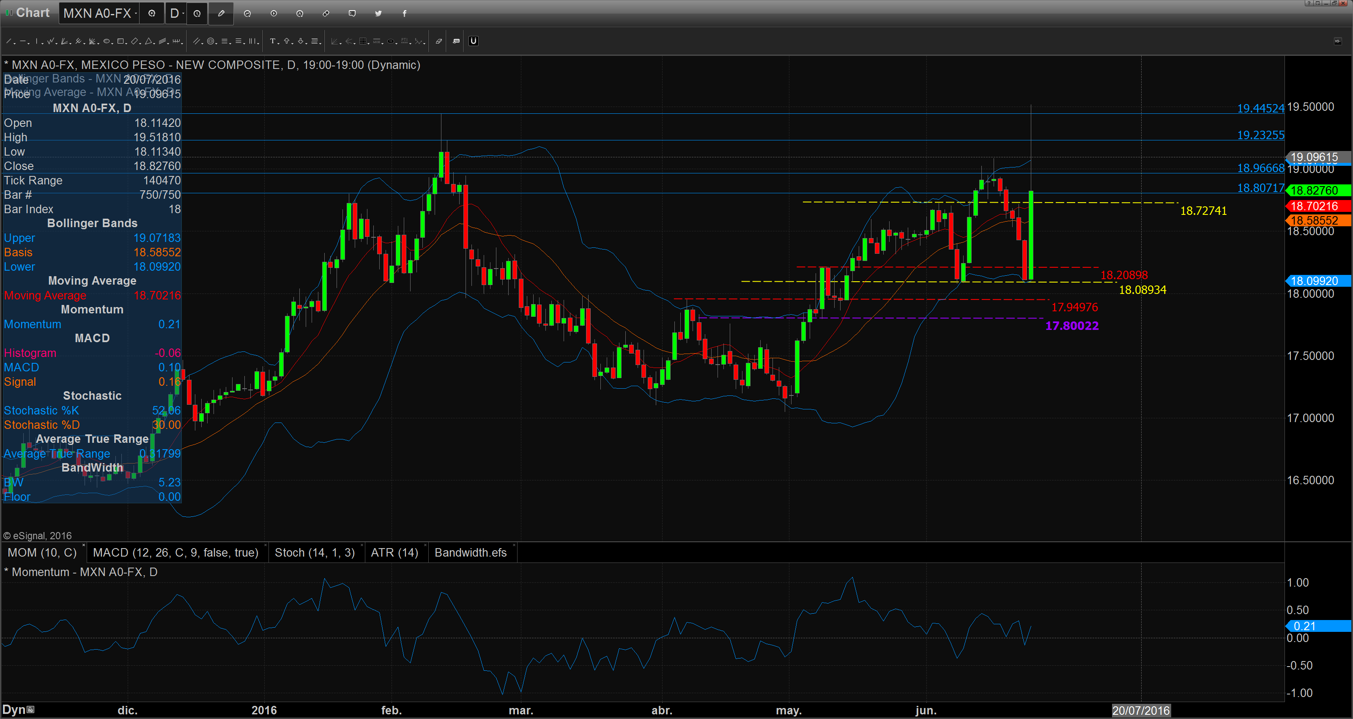
Task: Switch to the MACD (12, 26, C, 9) tab
Action: pyautogui.click(x=175, y=552)
